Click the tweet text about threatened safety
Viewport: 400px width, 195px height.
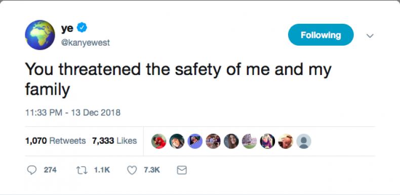click(178, 79)
